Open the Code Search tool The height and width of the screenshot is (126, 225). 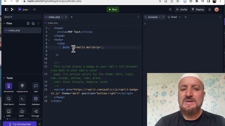[9, 100]
